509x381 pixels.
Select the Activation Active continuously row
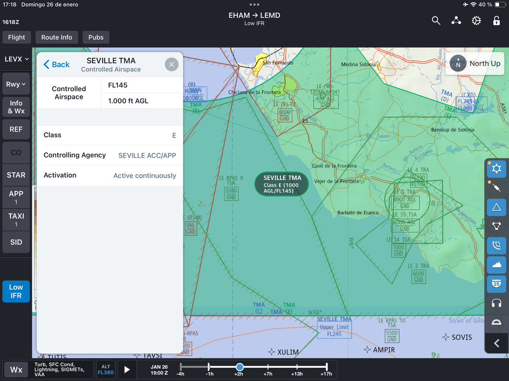point(110,175)
